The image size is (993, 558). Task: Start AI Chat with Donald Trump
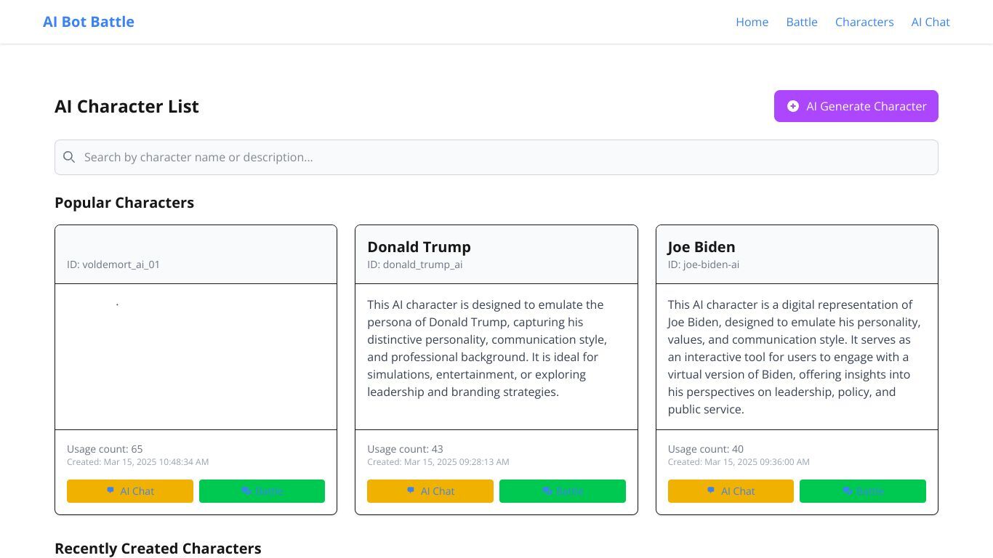430,491
